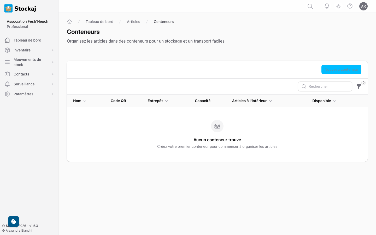Click in the Rechercher search field
Image resolution: width=376 pixels, height=235 pixels.
[325, 86]
